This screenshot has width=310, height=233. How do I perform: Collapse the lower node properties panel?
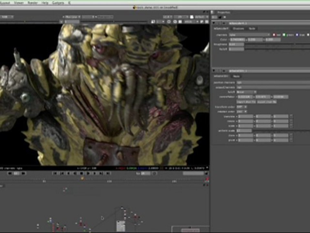click(x=214, y=71)
